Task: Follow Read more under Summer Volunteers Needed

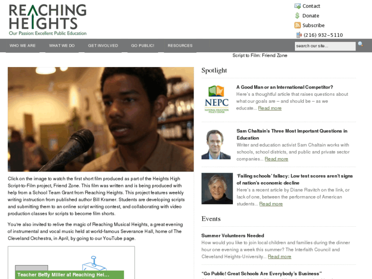Action: tap(279, 256)
